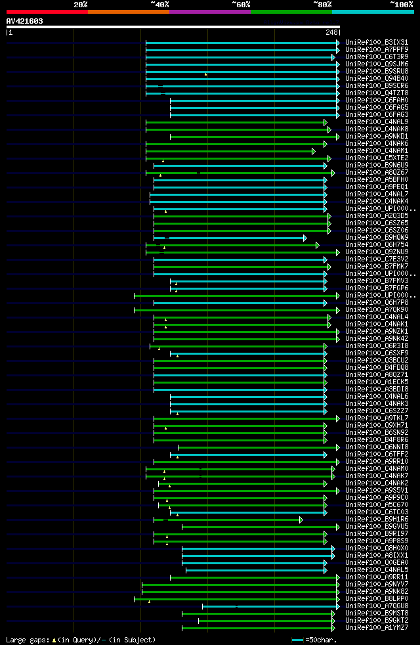420x645 pixels.
Task: Open hit UniRef100_Q9SJM6
Action: point(377,64)
